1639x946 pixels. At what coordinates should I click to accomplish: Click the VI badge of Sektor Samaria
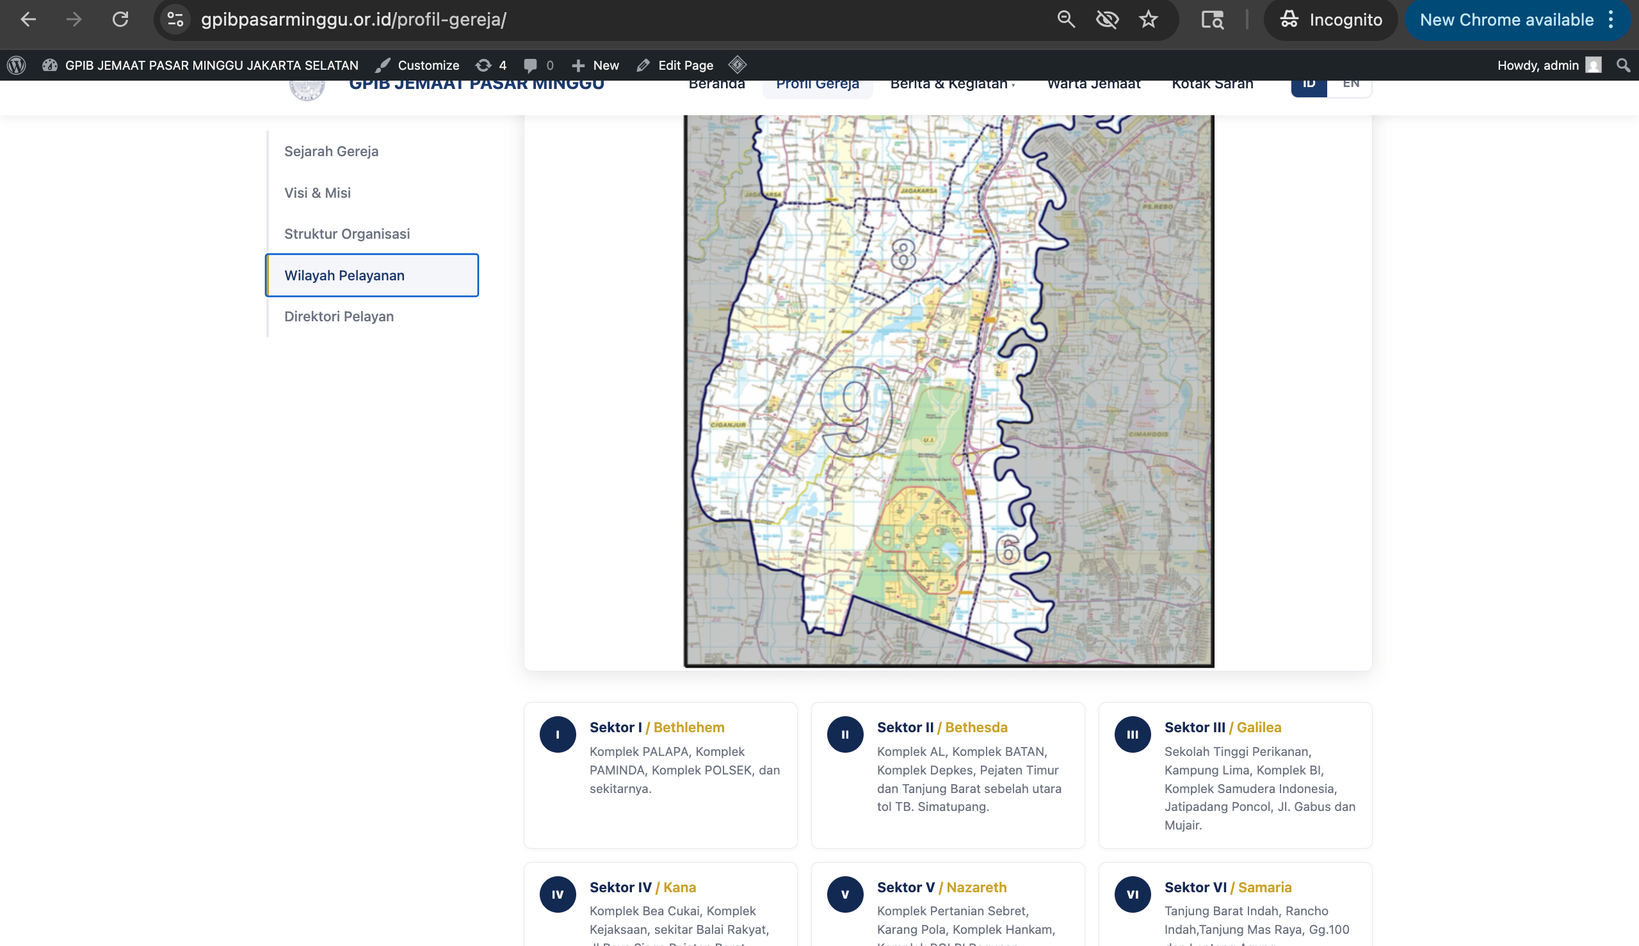[x=1132, y=895]
